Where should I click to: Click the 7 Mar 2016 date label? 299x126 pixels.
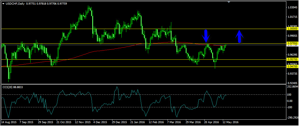tap(174, 122)
